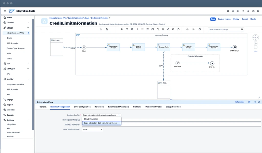Click the Save button
This screenshot has height=153, width=262.
213,19
